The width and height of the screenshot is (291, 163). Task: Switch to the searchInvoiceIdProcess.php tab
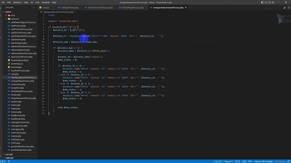100,8
